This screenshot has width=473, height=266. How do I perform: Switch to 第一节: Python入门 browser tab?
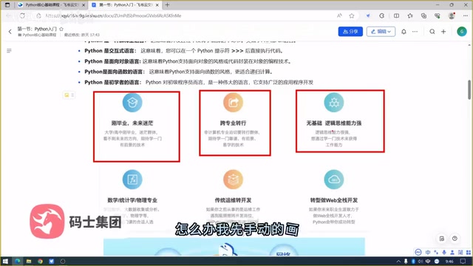click(x=125, y=5)
